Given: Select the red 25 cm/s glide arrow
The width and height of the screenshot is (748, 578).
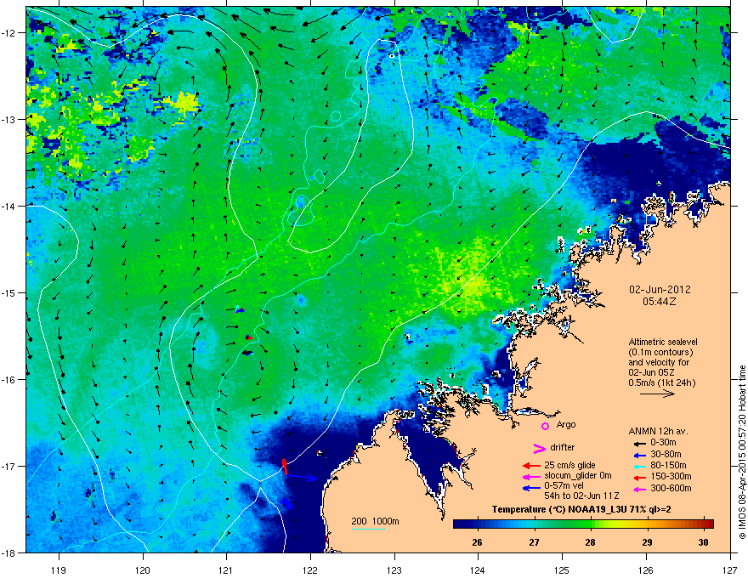Looking at the screenshot, I should click(532, 466).
